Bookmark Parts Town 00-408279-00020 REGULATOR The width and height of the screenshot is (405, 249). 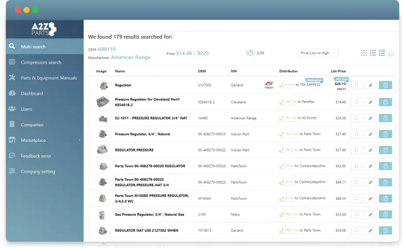[x=357, y=166]
